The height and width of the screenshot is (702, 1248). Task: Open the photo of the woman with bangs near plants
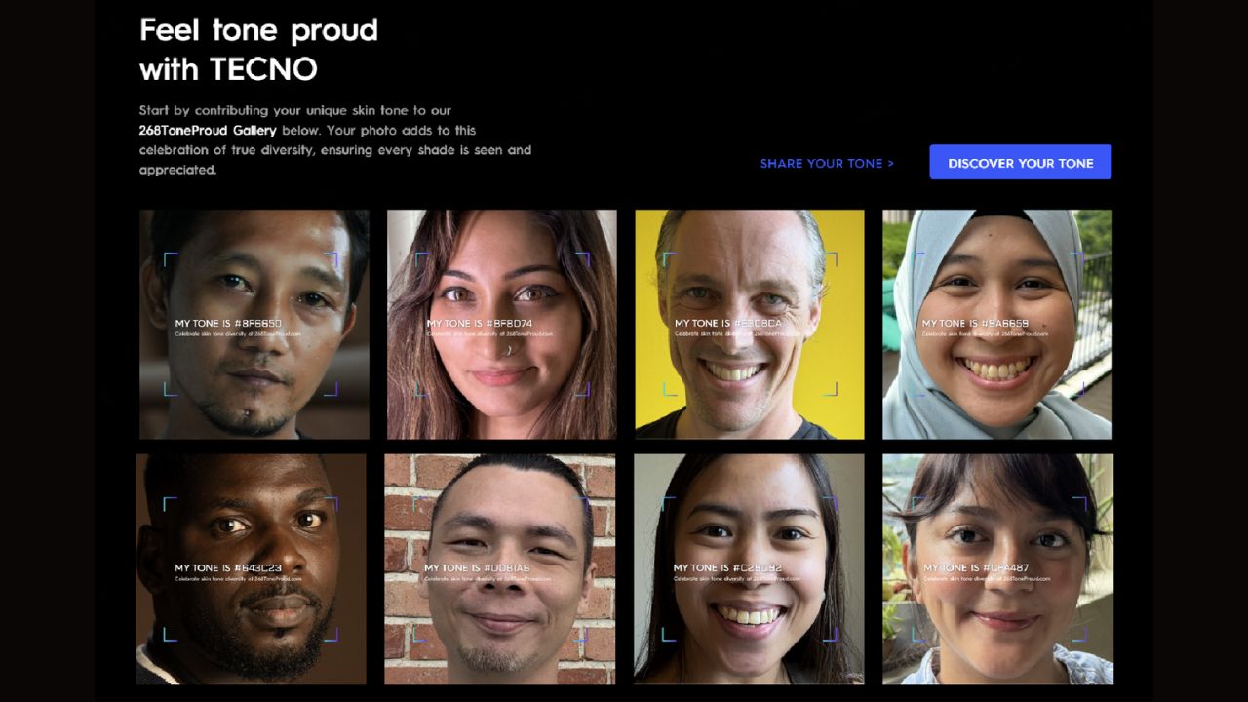[x=998, y=568]
